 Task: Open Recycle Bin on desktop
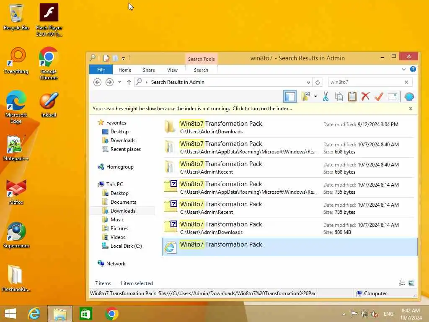[16, 17]
